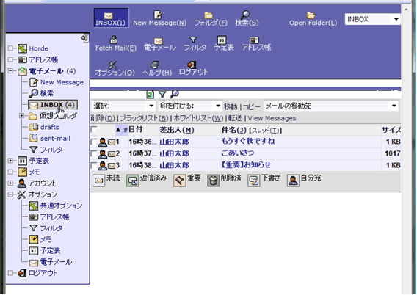Viewport: 417px width, 295px height.
Task: Click the vertical scrollbar up arrow
Action: point(406,10)
